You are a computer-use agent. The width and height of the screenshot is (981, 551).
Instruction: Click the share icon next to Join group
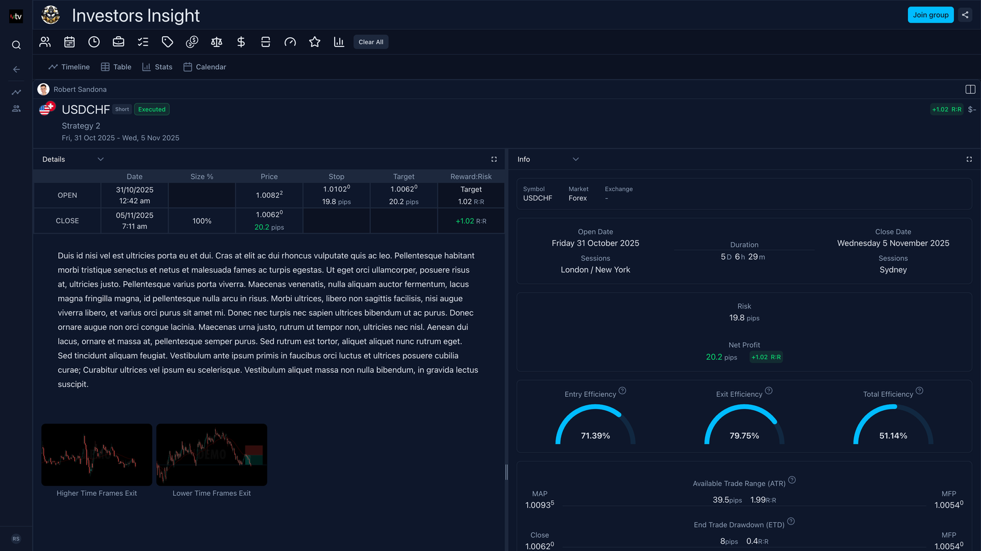[965, 15]
